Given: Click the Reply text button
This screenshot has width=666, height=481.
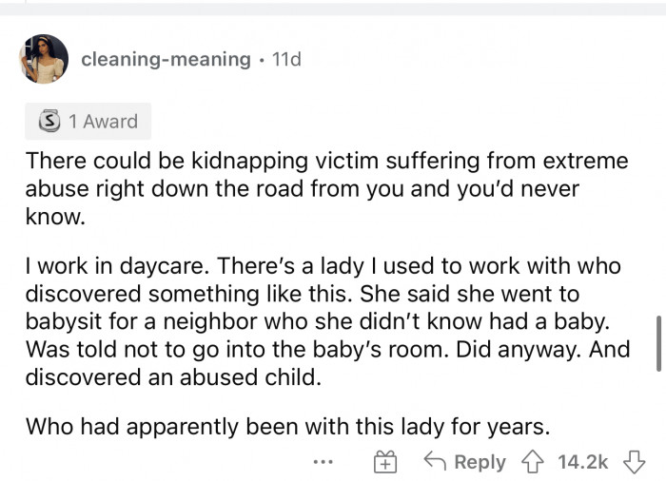Looking at the screenshot, I should tap(480, 462).
